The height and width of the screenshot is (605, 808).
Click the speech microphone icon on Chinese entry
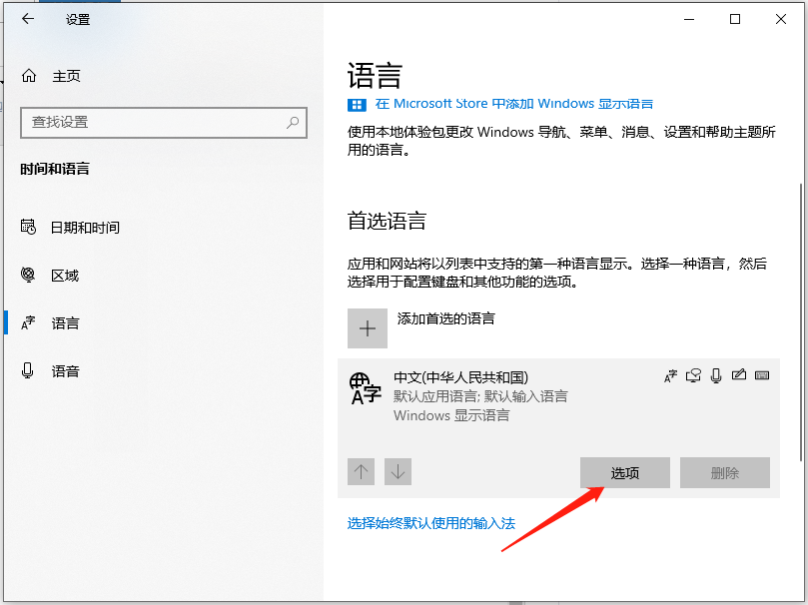(x=717, y=375)
